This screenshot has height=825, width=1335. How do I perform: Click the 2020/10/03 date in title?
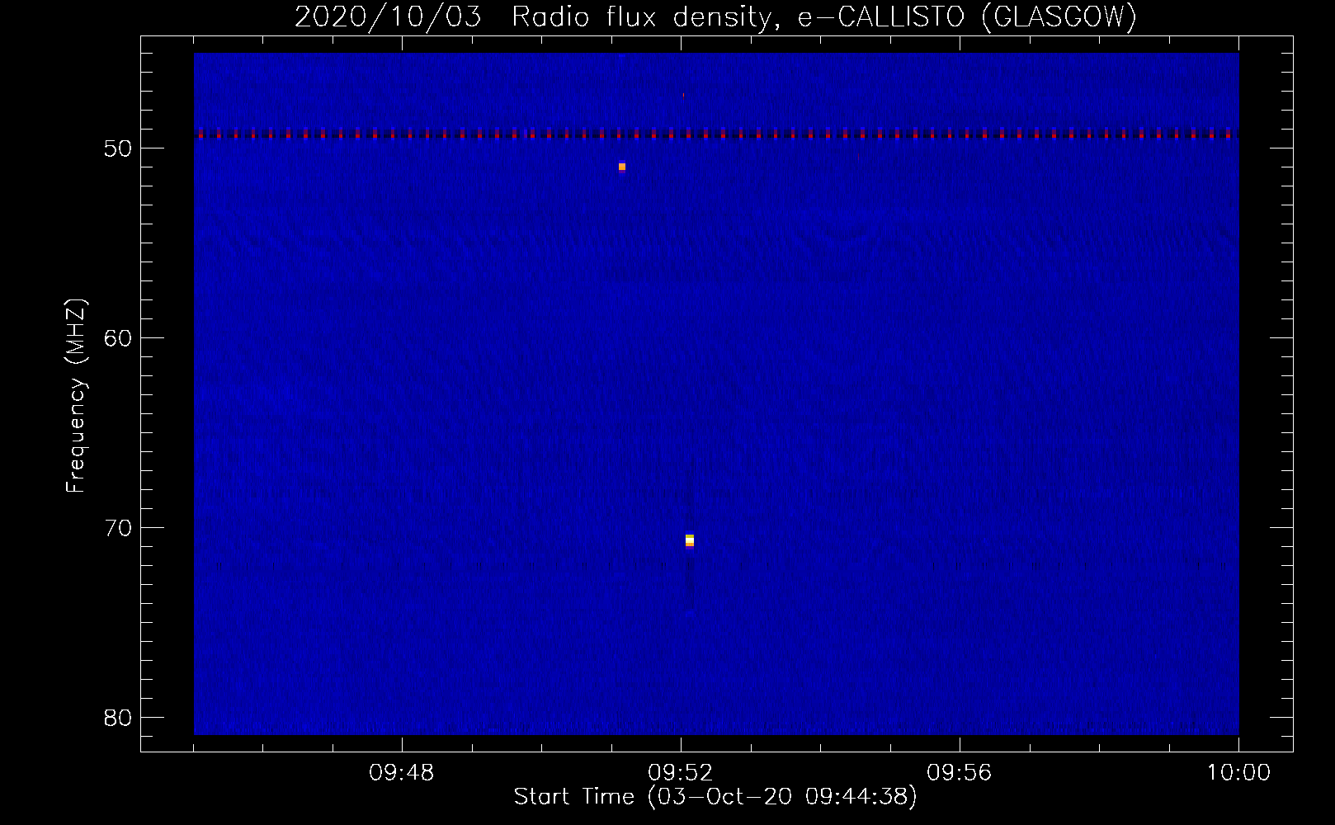click(x=388, y=16)
